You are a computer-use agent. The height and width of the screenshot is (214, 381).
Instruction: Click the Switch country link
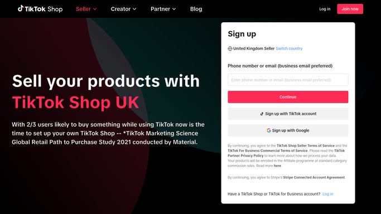coord(289,48)
